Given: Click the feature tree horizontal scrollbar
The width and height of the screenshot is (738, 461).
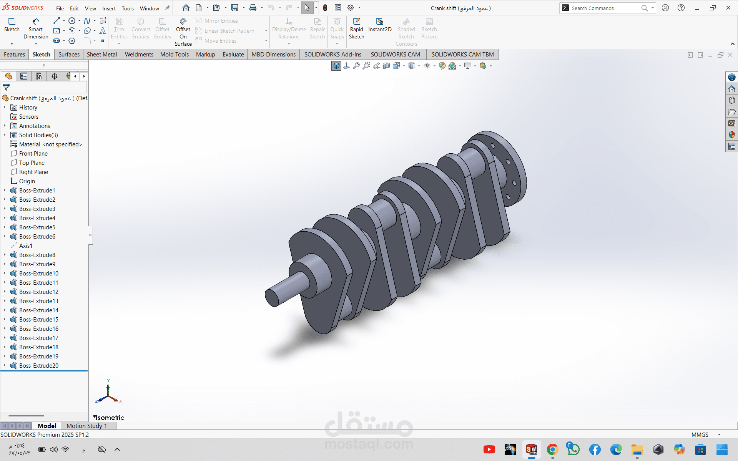Looking at the screenshot, I should tap(26, 416).
